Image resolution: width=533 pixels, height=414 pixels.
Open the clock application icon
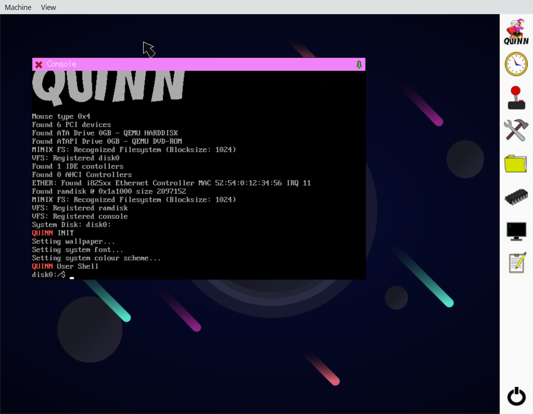pos(516,64)
